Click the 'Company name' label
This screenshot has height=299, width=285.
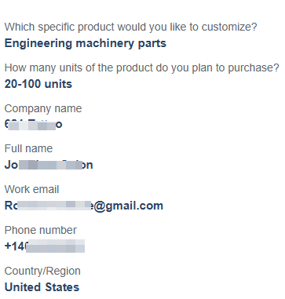43,108
